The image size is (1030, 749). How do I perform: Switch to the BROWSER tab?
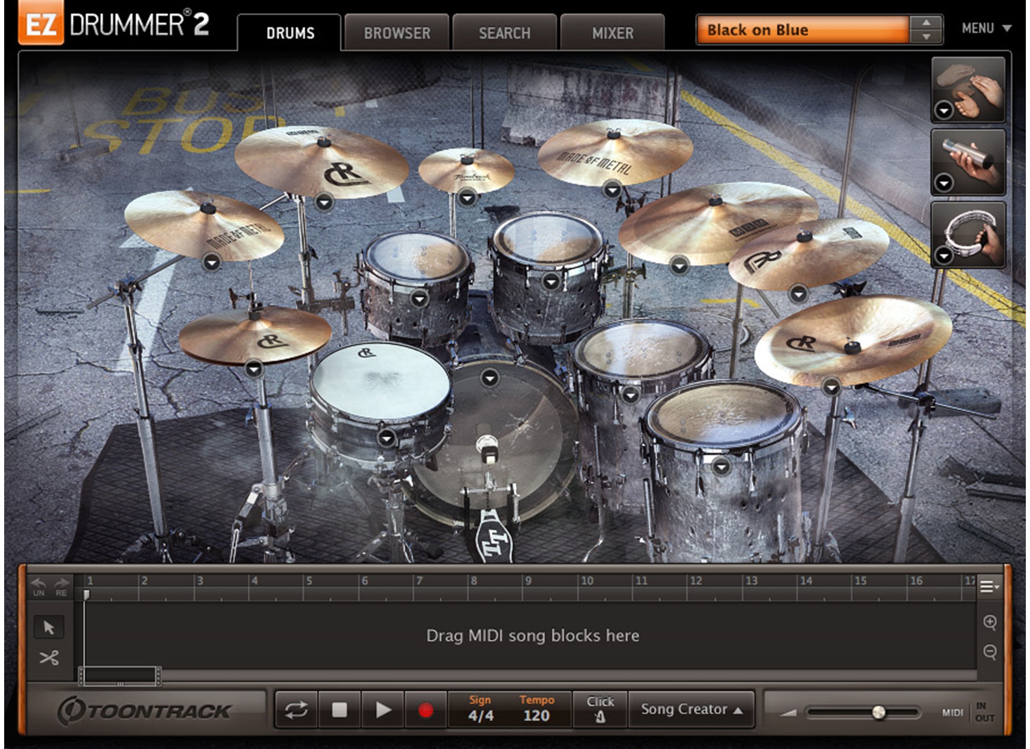tap(397, 33)
